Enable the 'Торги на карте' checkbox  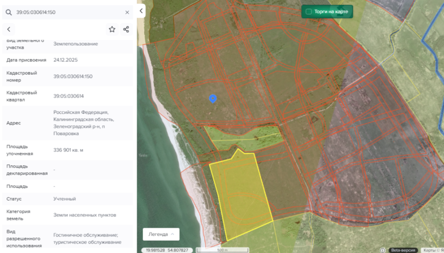(309, 12)
